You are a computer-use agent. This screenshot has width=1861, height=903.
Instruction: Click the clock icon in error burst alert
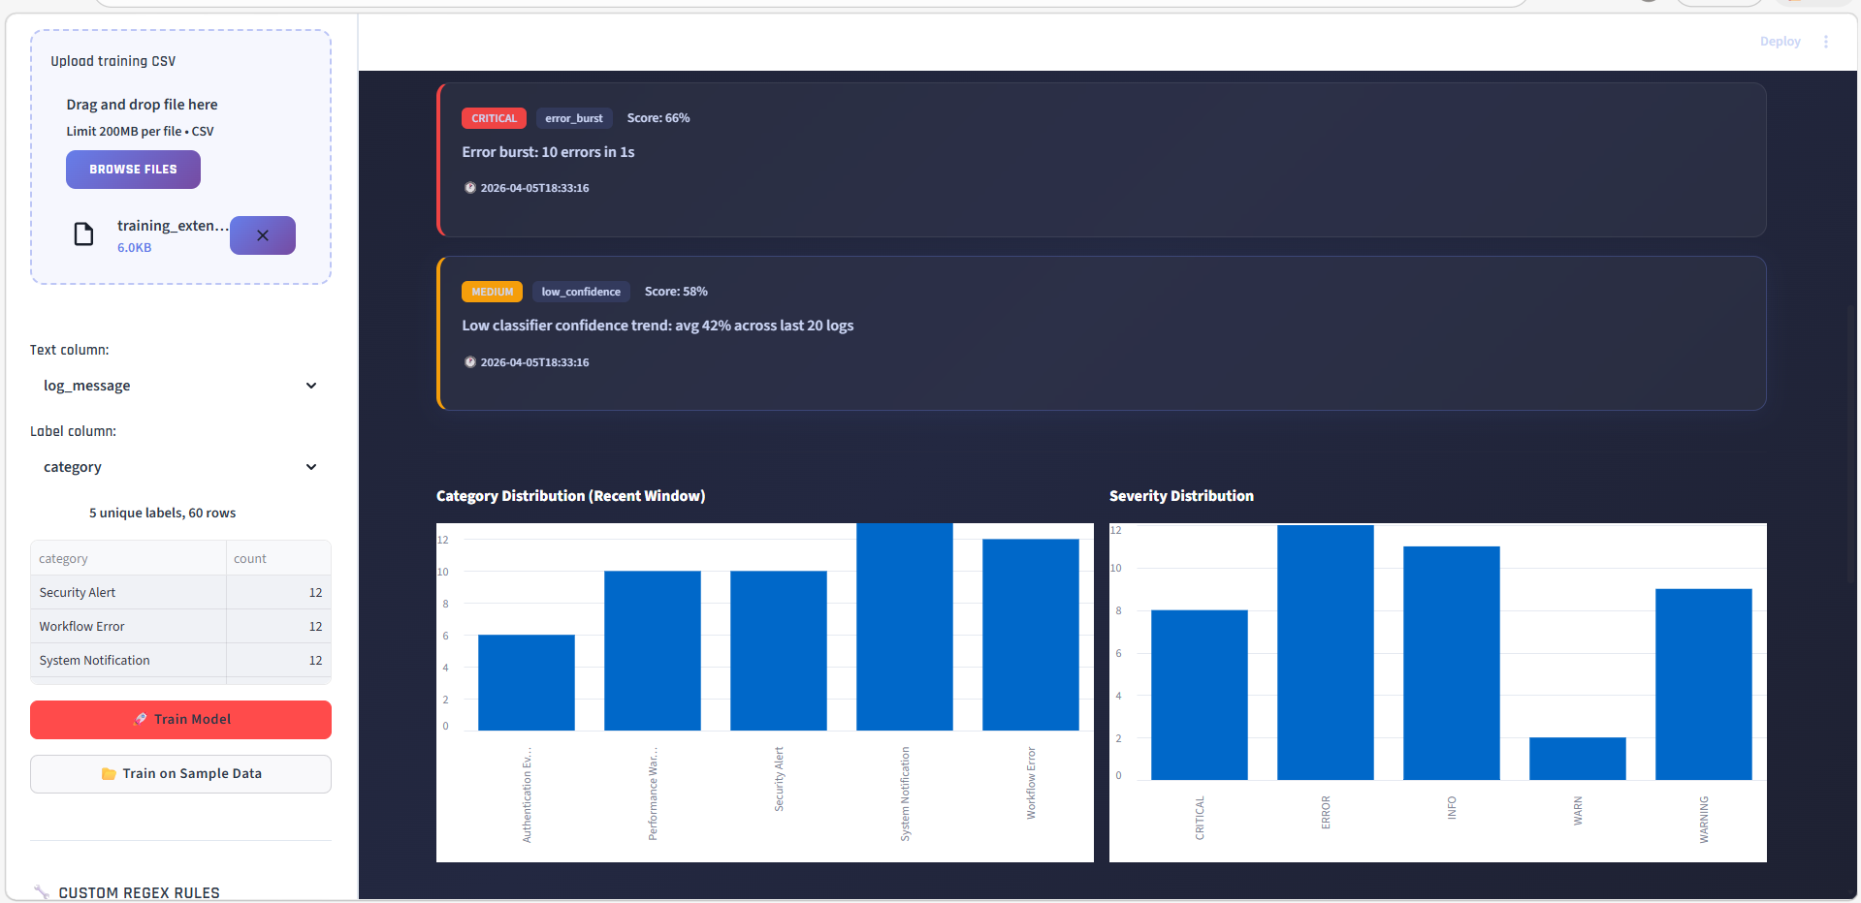(470, 188)
